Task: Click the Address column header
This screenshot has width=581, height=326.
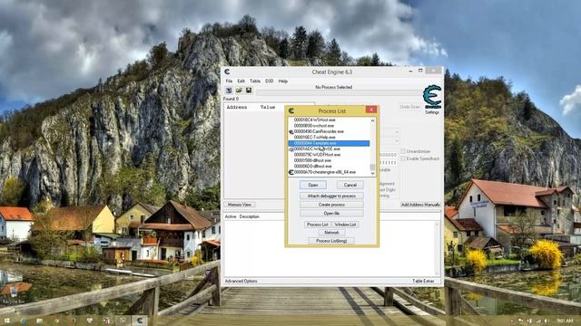Action: (237, 107)
